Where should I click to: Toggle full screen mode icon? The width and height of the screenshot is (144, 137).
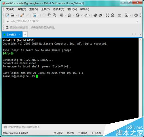coord(107,15)
